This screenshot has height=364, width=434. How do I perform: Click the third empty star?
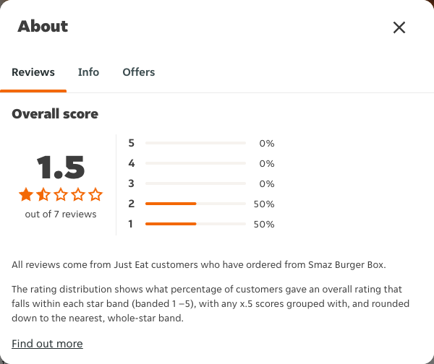click(61, 194)
